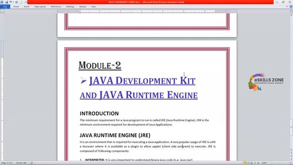The height and width of the screenshot is (165, 293).
Task: Click the zoom slider handle
Action: tap(281, 163)
